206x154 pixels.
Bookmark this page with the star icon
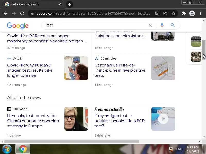tap(174, 13)
